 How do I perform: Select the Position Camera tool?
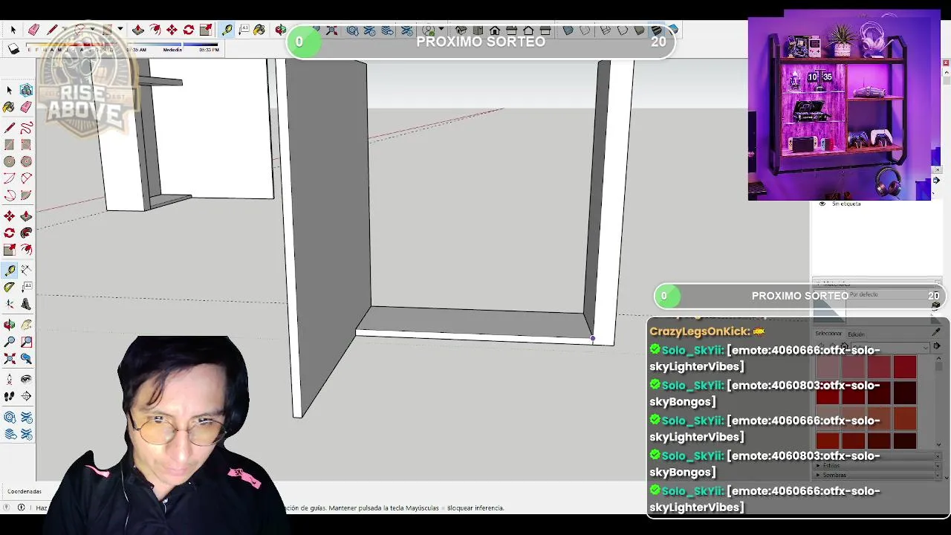[x=10, y=379]
